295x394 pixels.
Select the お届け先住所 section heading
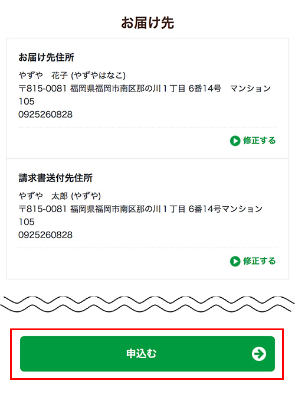pos(46,57)
